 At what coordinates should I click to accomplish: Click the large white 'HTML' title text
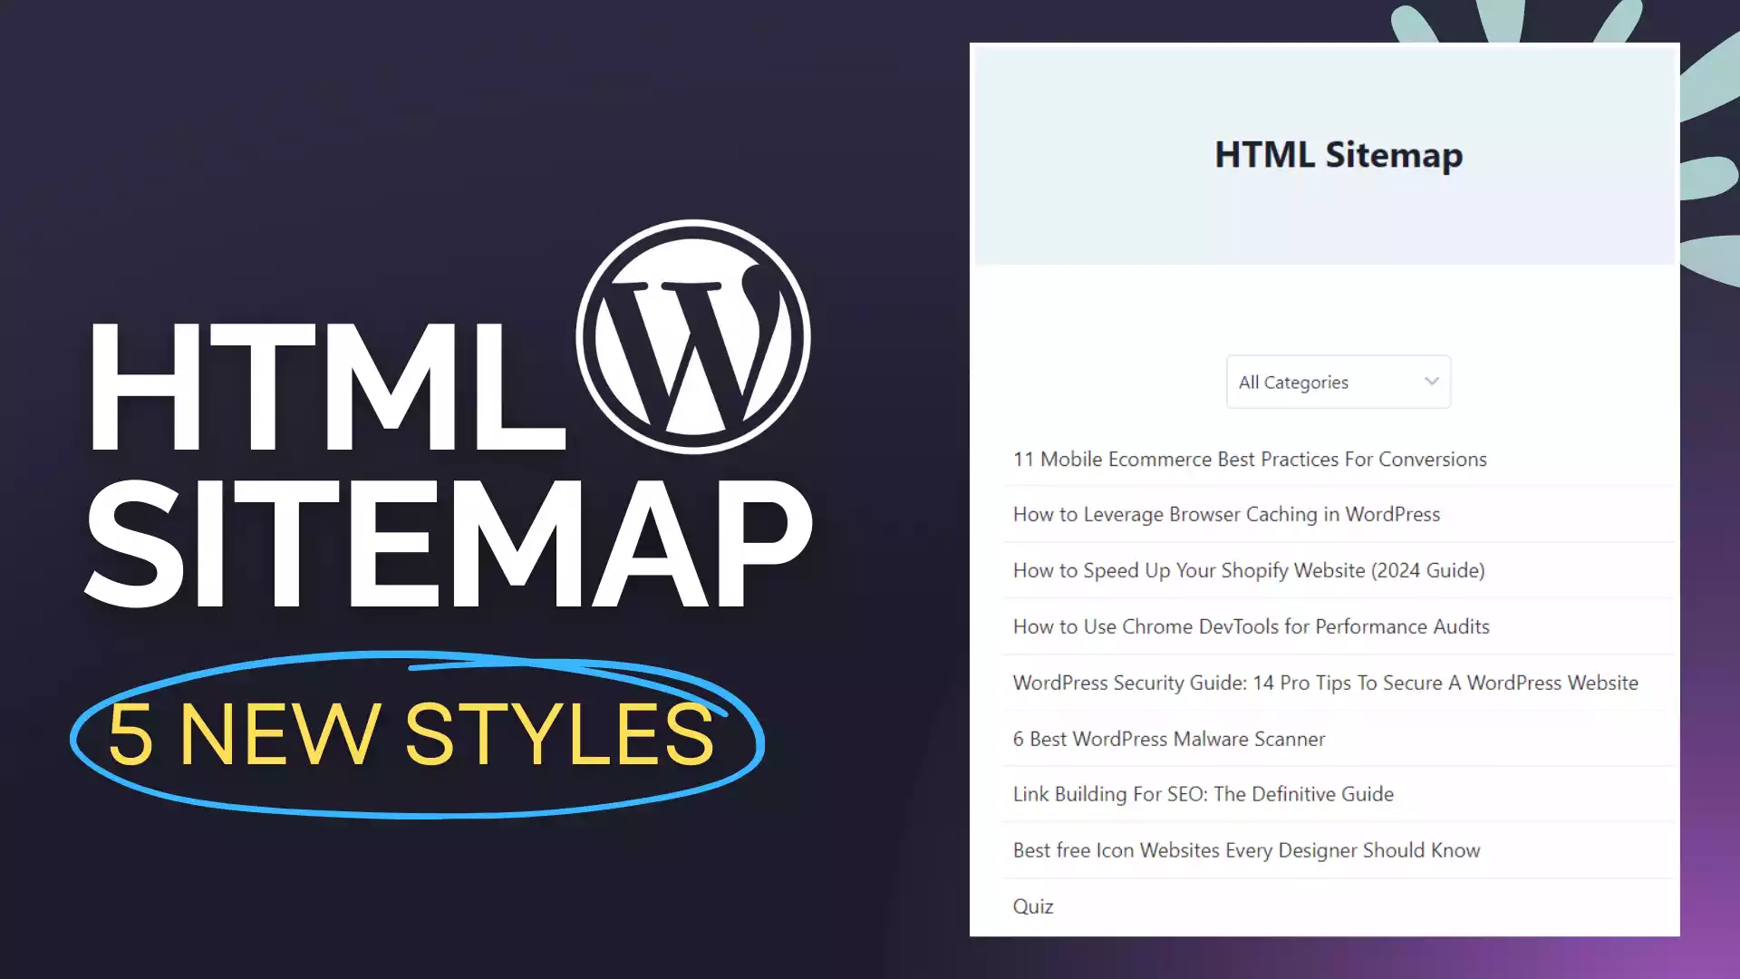coord(326,387)
